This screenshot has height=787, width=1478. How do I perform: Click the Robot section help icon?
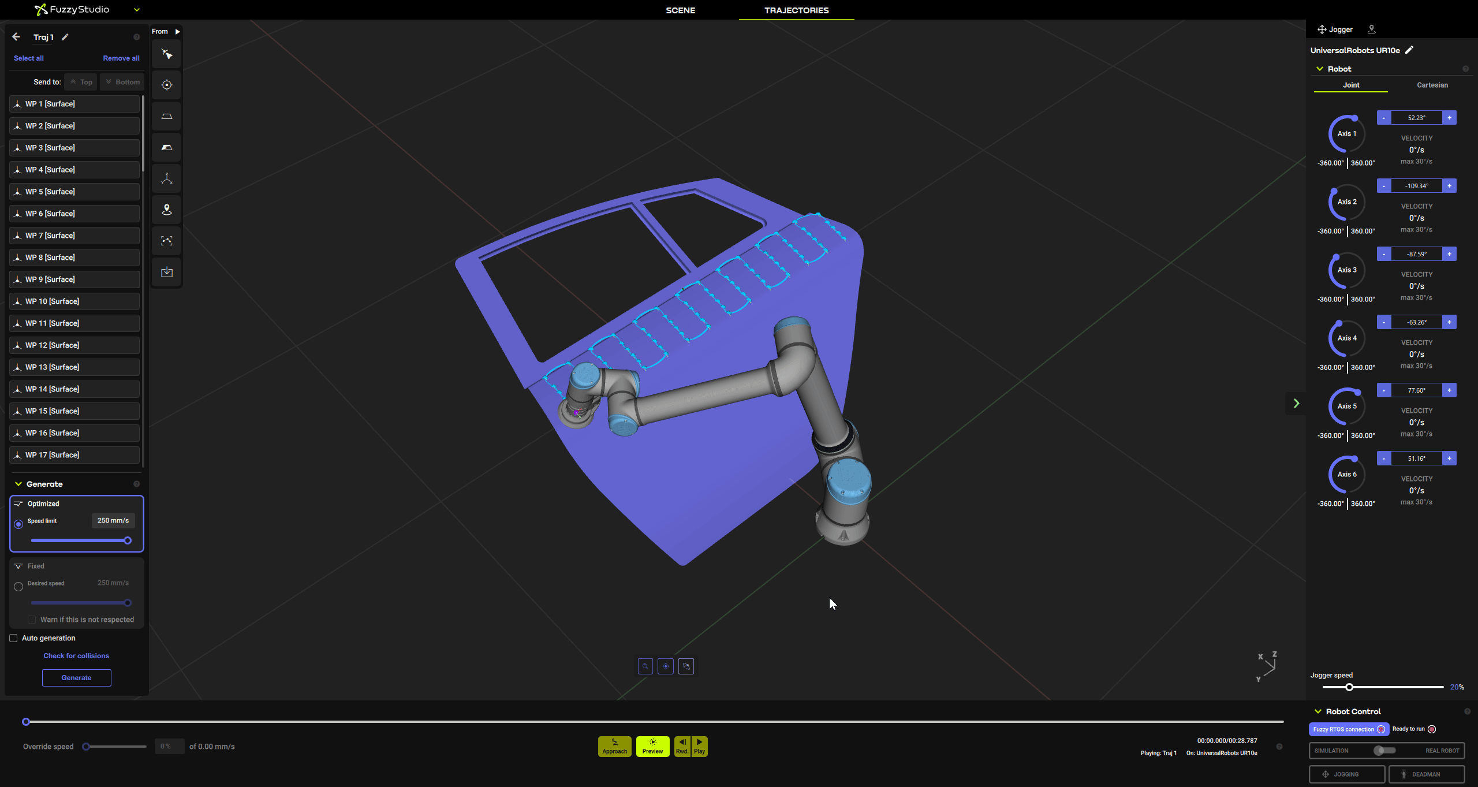(x=1466, y=69)
